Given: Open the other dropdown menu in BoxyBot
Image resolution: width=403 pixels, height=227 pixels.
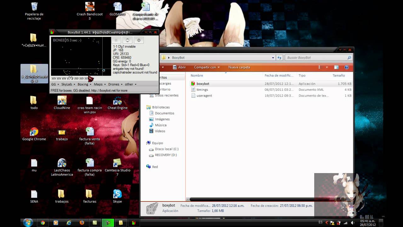Looking at the screenshot, I should pos(131,84).
